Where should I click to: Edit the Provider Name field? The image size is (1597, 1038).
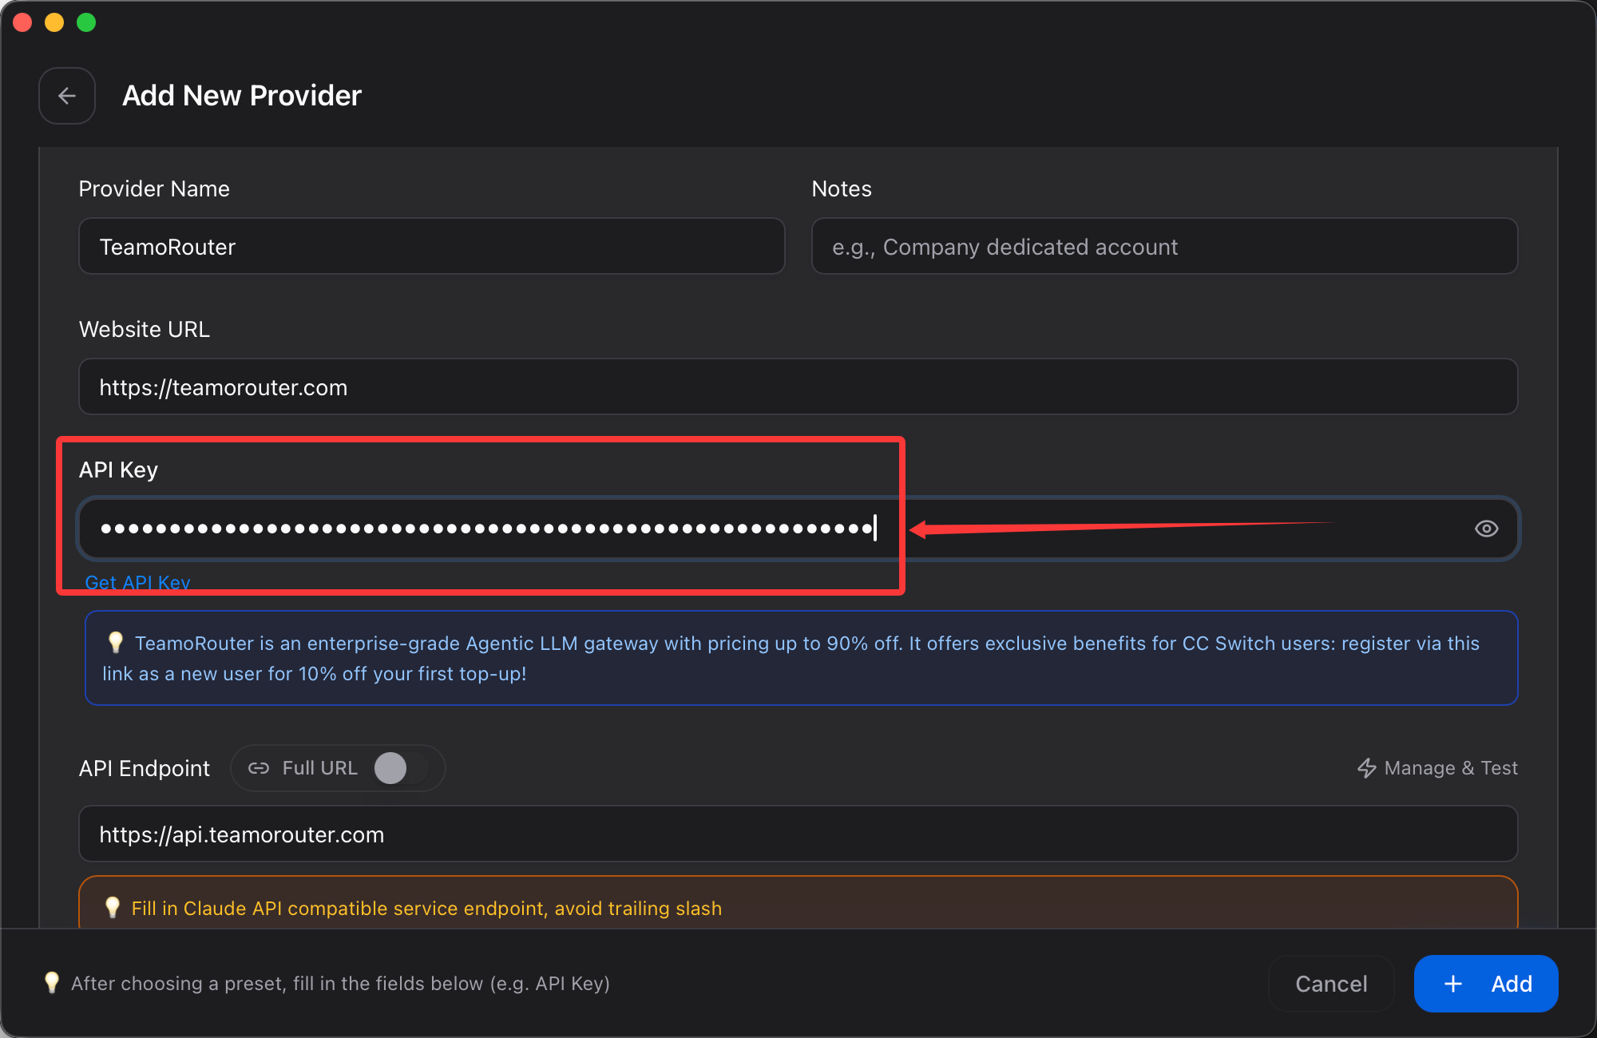pyautogui.click(x=431, y=247)
